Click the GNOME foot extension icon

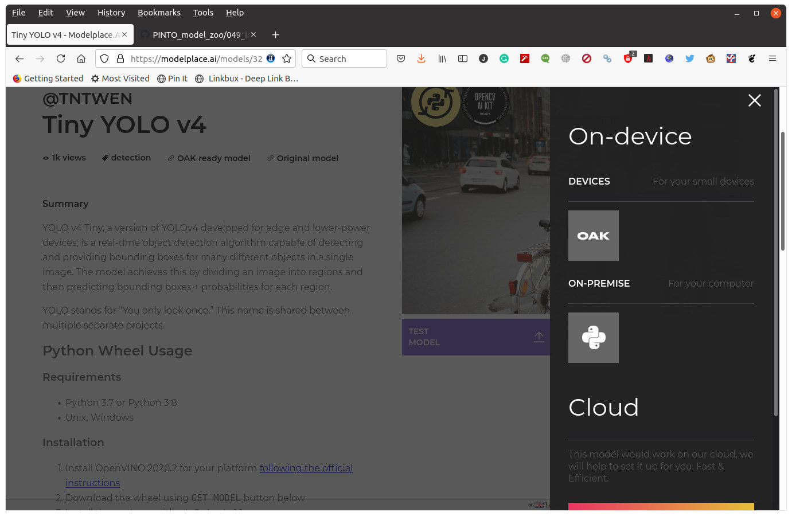click(x=752, y=58)
